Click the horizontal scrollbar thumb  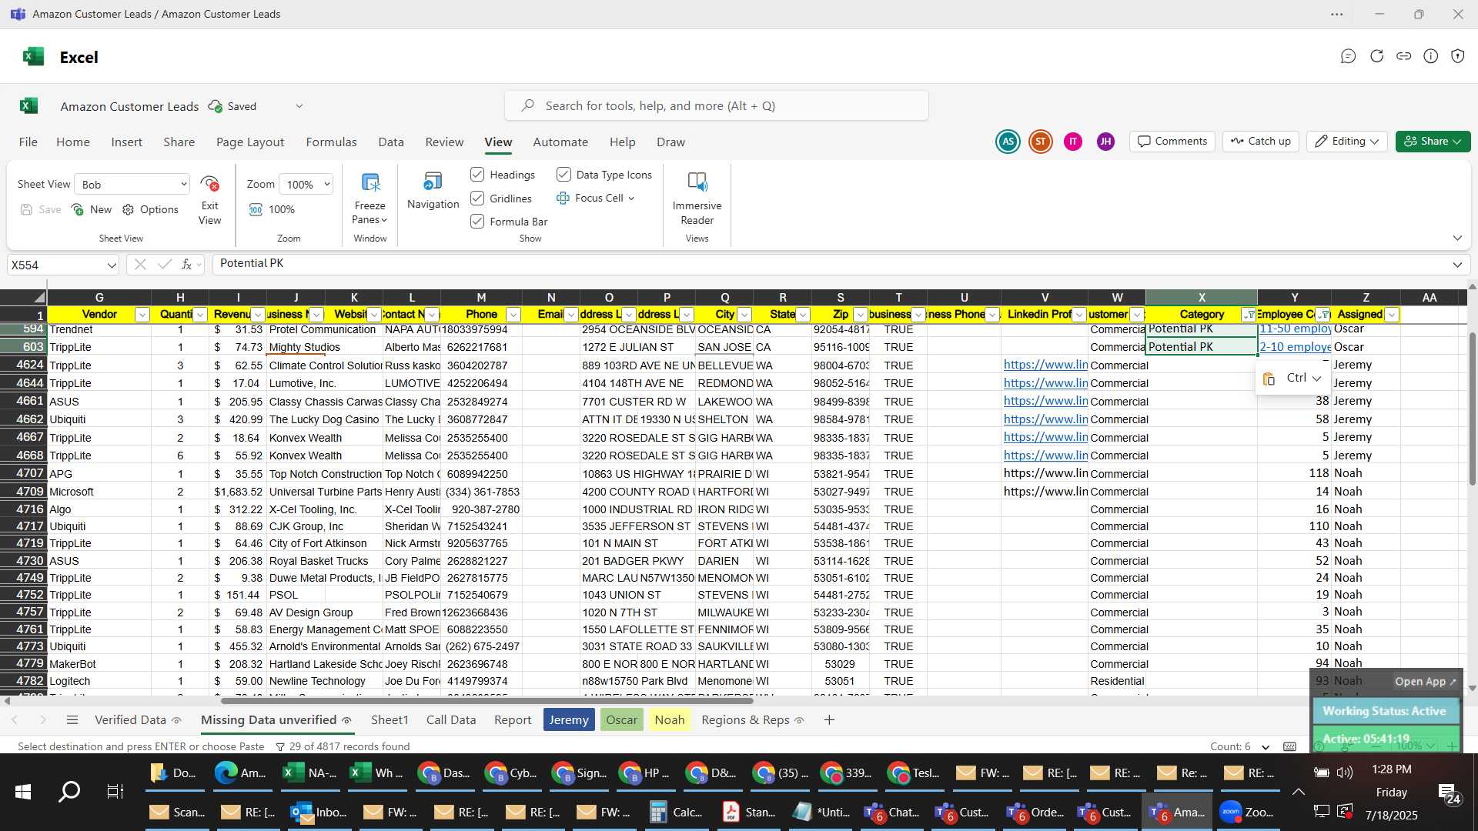(487, 701)
